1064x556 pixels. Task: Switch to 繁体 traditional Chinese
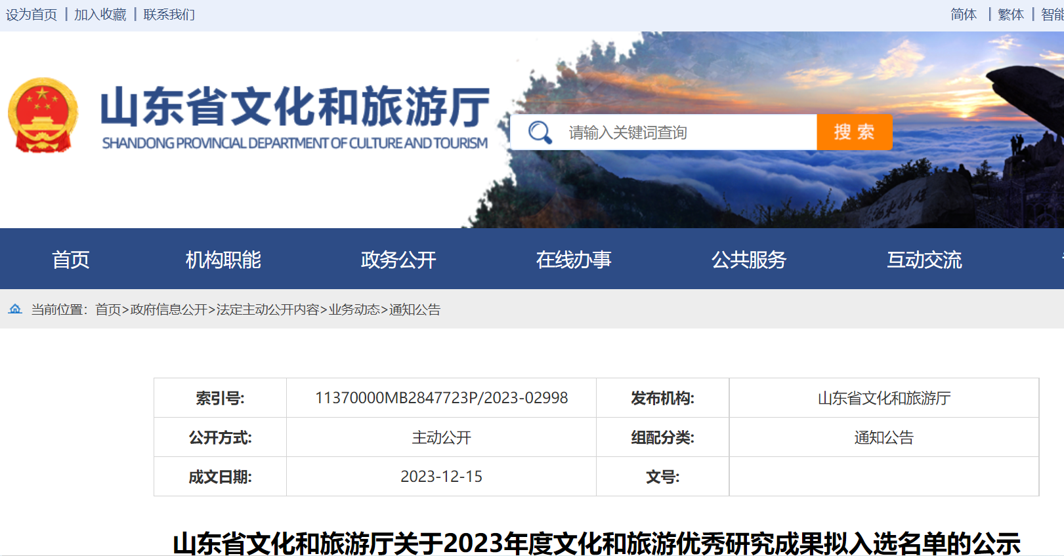click(x=1011, y=14)
